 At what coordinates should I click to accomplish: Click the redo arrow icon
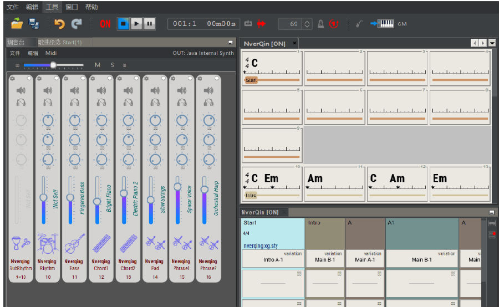[x=77, y=24]
